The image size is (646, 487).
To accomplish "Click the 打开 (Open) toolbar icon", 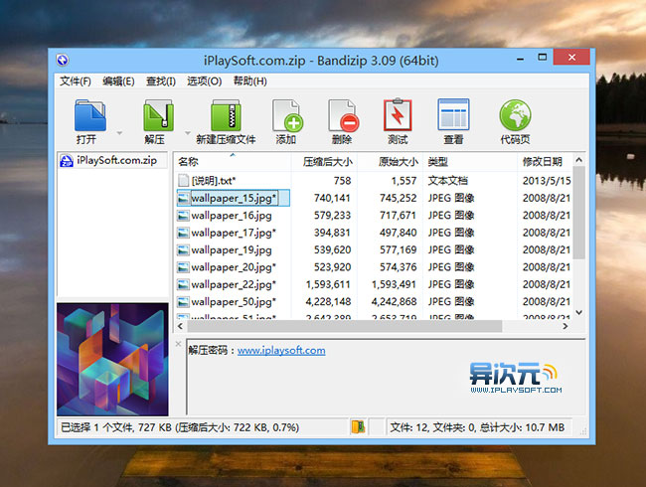I will click(x=90, y=115).
